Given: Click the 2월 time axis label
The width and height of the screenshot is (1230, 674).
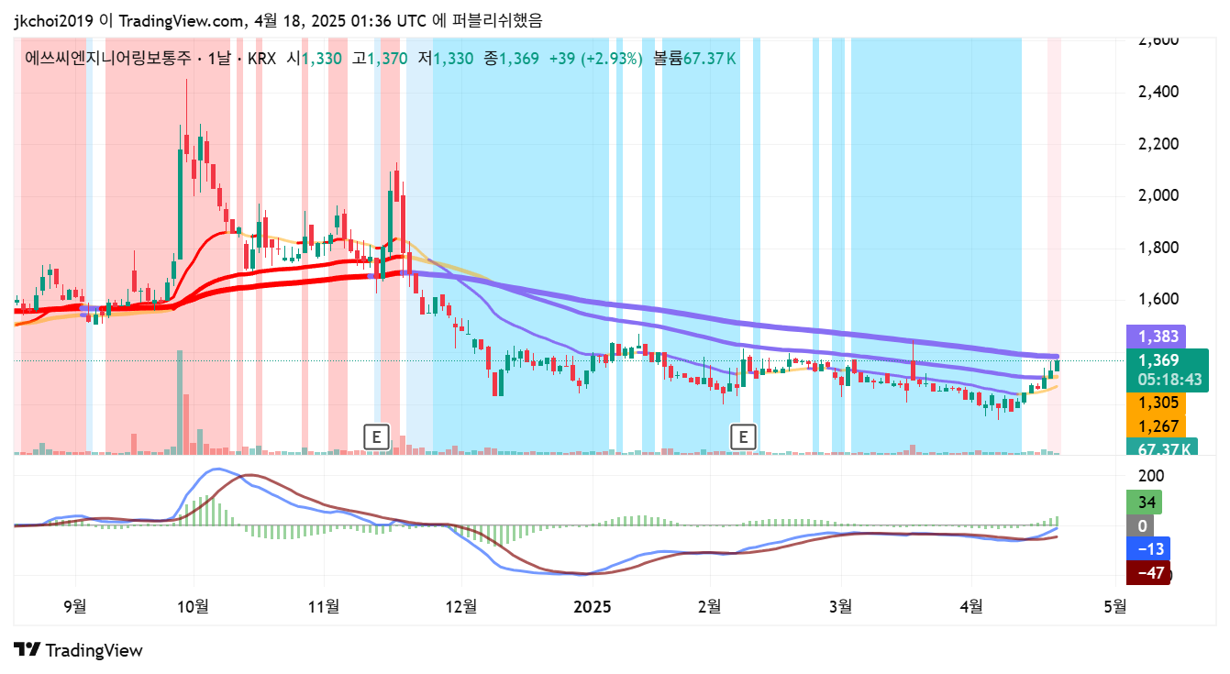Looking at the screenshot, I should (710, 606).
